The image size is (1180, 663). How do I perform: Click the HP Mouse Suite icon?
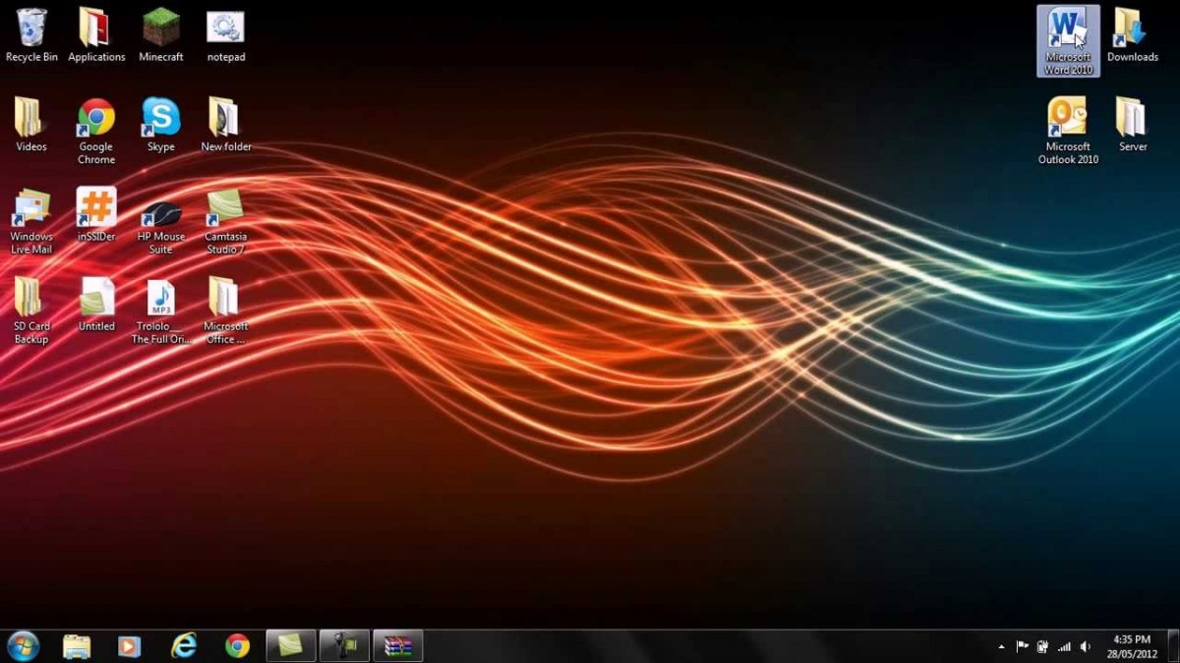[160, 212]
